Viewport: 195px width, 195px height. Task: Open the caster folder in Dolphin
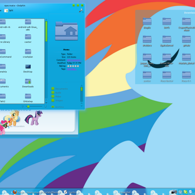coord(28,39)
